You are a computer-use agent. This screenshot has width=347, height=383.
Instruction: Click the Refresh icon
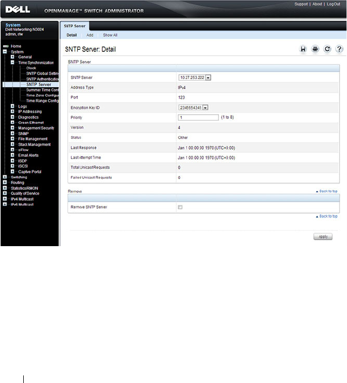pos(327,49)
